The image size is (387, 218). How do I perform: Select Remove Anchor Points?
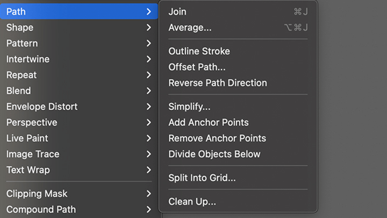click(x=238, y=138)
